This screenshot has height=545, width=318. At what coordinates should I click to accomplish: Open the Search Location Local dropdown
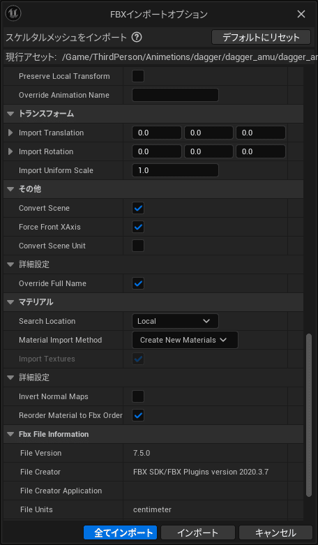tap(175, 321)
